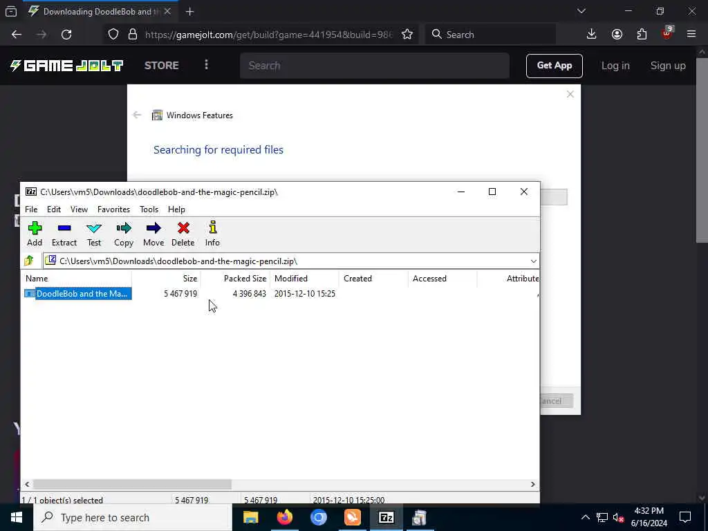
Task: Sort by the Name column header
Action: click(x=77, y=279)
